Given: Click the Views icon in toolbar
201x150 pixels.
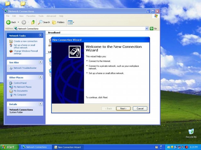Looking at the screenshot, I should pyautogui.click(x=70, y=22).
